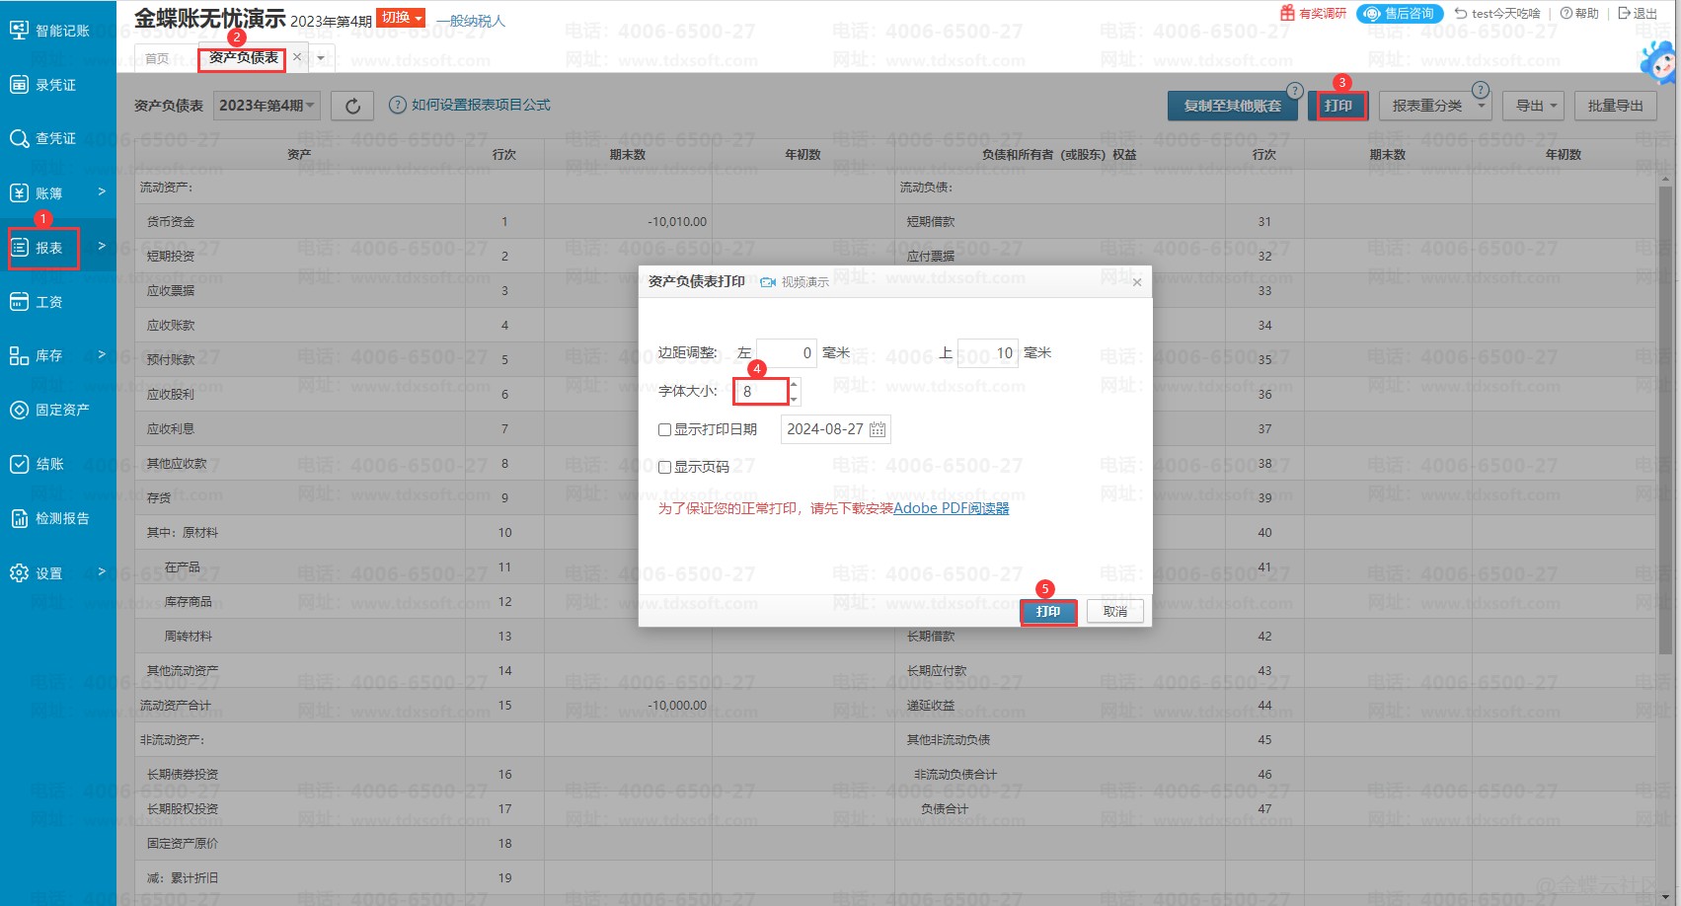
Task: Click 取消 in the print dialog
Action: coord(1114,612)
